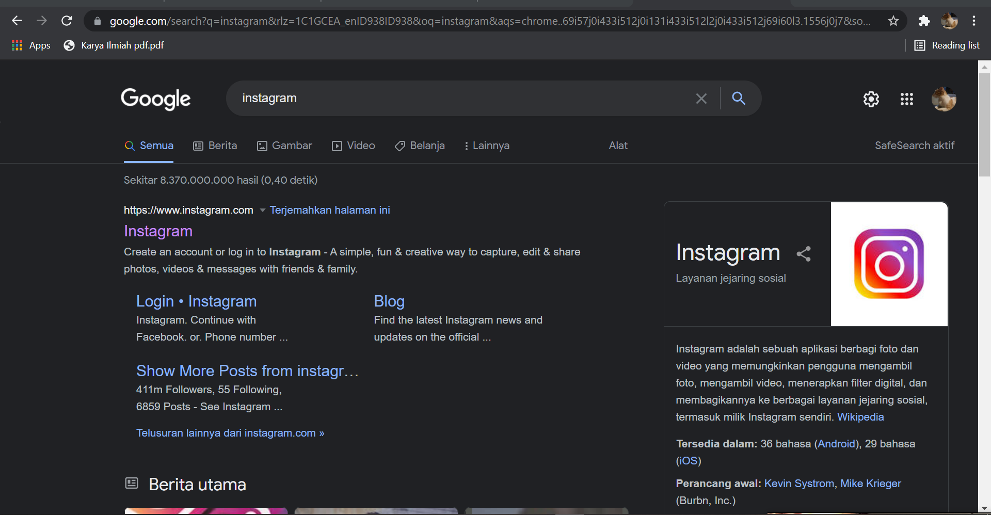Go back with the browser back arrow

pyautogui.click(x=17, y=21)
